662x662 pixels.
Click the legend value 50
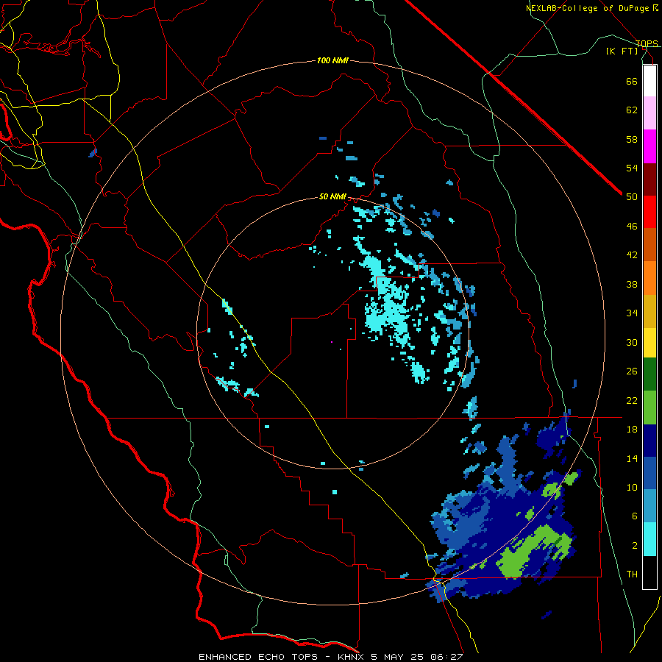pyautogui.click(x=632, y=197)
